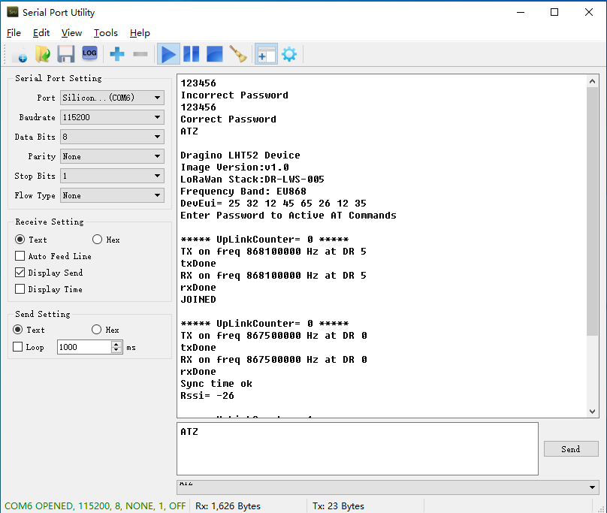This screenshot has width=607, height=513.
Task: Open the Port dropdown showing COM6
Action: point(112,98)
